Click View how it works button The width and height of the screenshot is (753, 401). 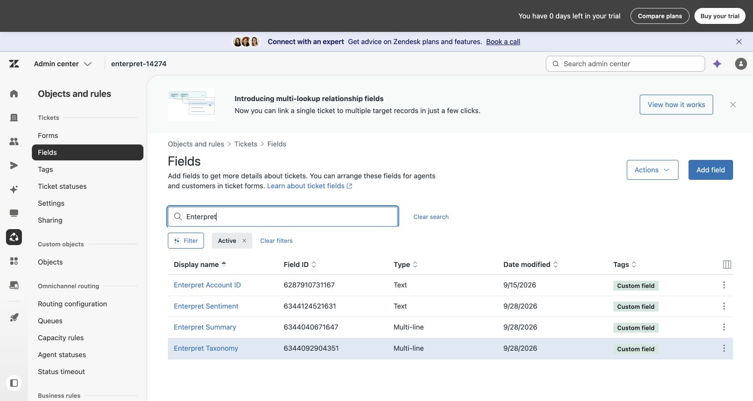coord(676,105)
